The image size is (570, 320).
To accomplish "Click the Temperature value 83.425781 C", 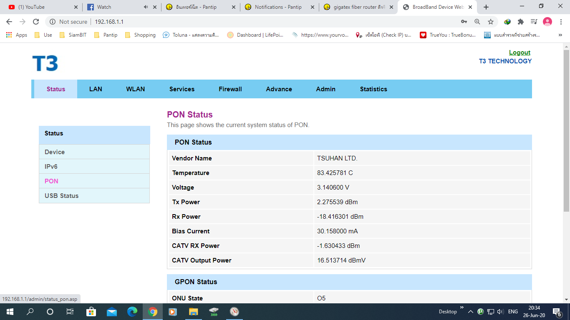I will coord(335,173).
